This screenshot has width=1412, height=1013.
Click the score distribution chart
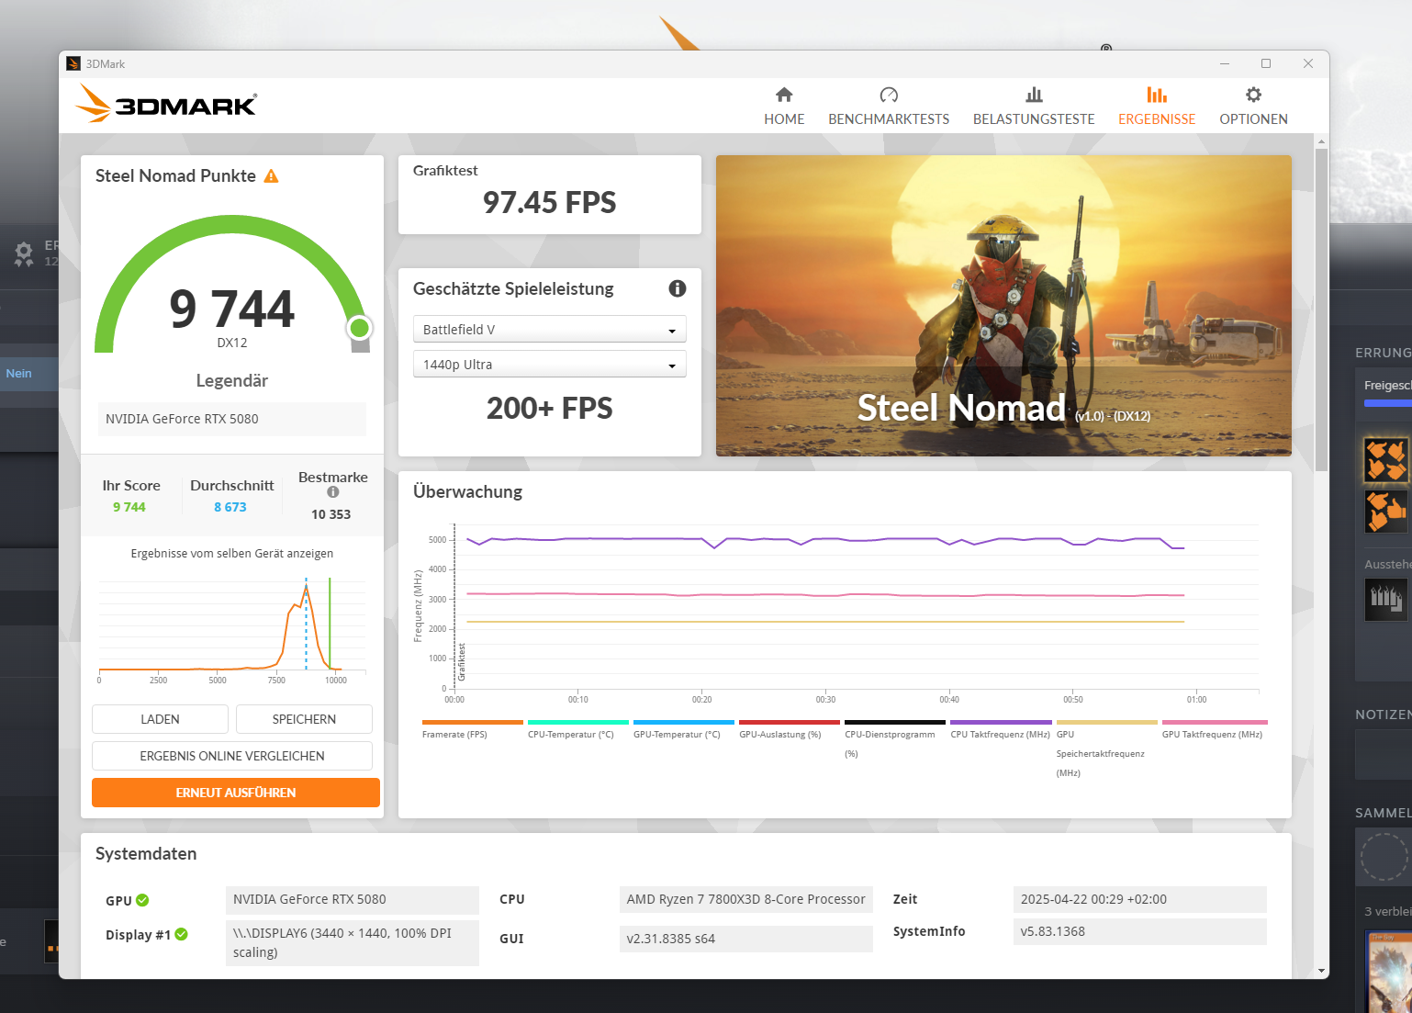(x=232, y=630)
